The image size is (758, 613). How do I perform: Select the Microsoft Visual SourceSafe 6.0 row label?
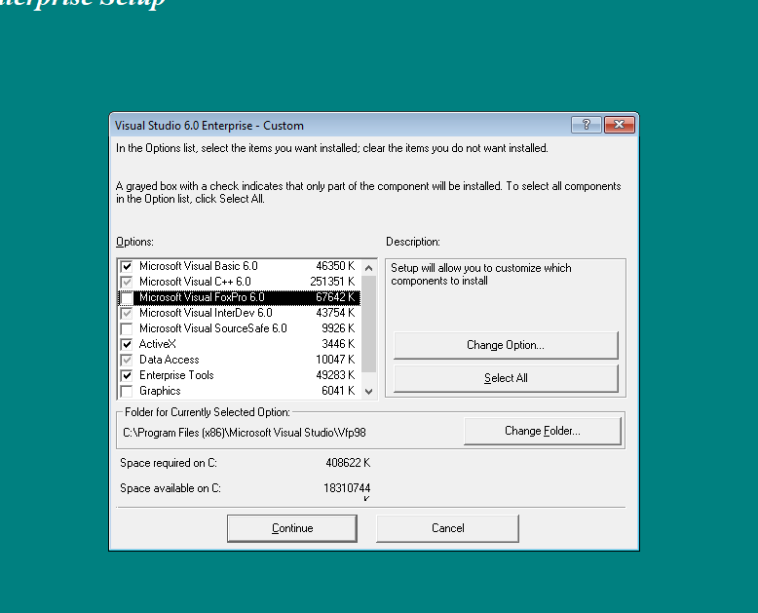pos(212,328)
